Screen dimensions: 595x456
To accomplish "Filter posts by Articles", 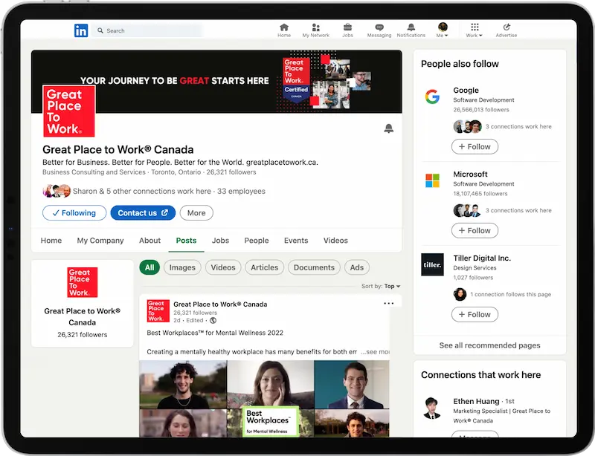I will point(265,267).
